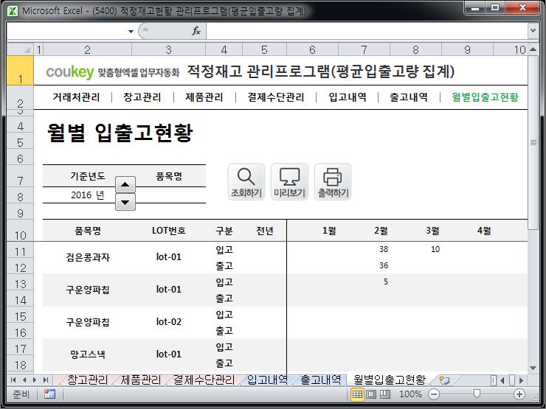Screen dimensions: 546x409
Task: Select row header 1
Action: point(20,71)
